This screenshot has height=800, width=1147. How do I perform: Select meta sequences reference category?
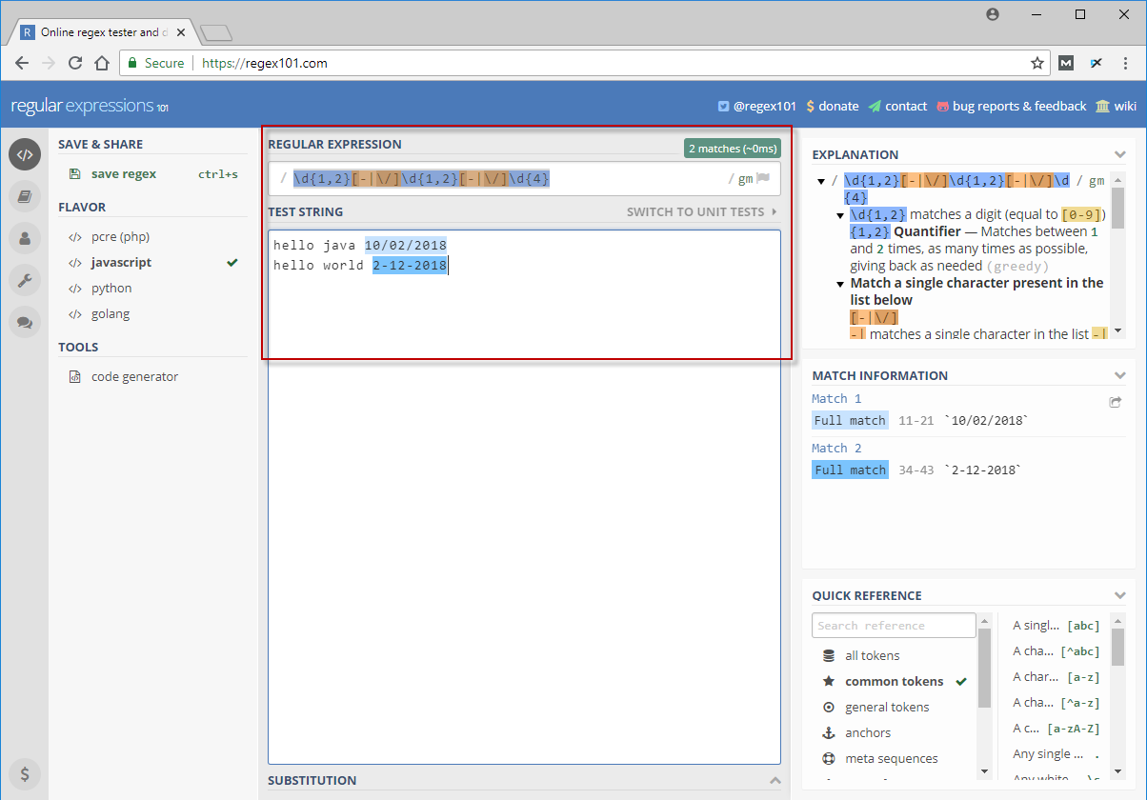(894, 759)
